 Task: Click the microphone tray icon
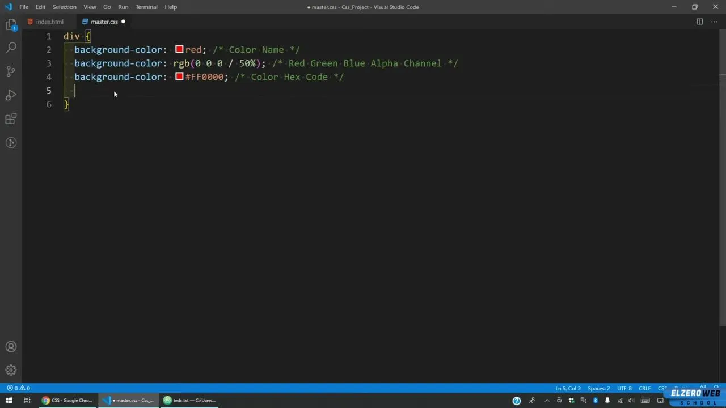607,401
